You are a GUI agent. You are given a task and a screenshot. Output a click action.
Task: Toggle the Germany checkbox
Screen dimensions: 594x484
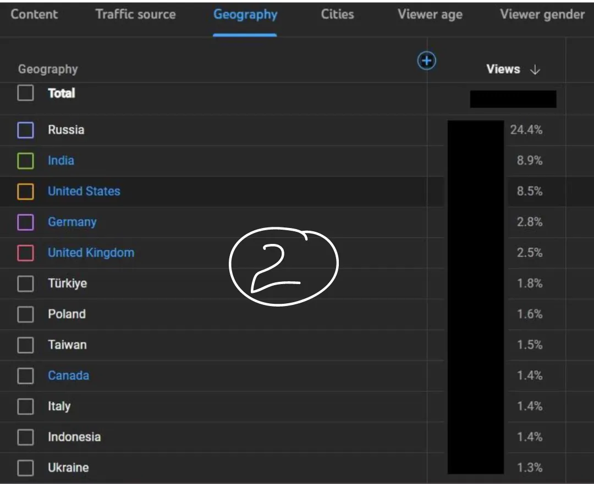25,222
